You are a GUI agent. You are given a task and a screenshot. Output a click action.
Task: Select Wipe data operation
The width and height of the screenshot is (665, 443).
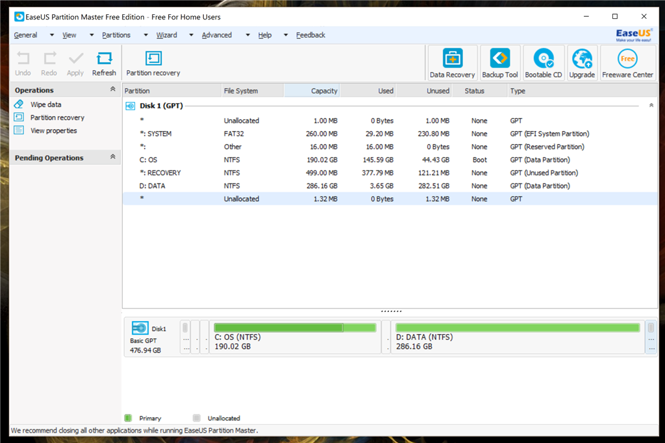coord(46,104)
